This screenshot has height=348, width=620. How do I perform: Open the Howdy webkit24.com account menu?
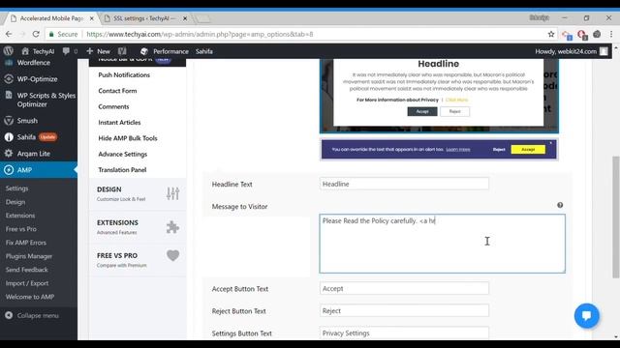571,51
